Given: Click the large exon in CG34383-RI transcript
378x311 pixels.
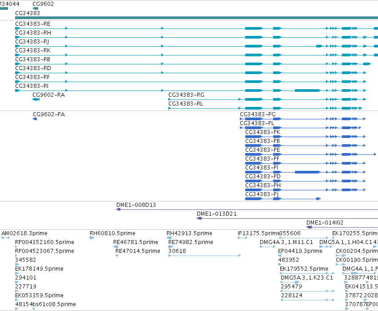Looking at the screenshot, I should tap(308, 91).
